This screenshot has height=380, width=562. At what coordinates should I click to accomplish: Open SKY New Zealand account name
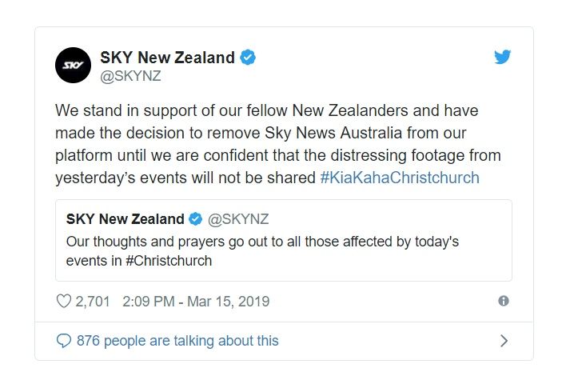click(167, 58)
